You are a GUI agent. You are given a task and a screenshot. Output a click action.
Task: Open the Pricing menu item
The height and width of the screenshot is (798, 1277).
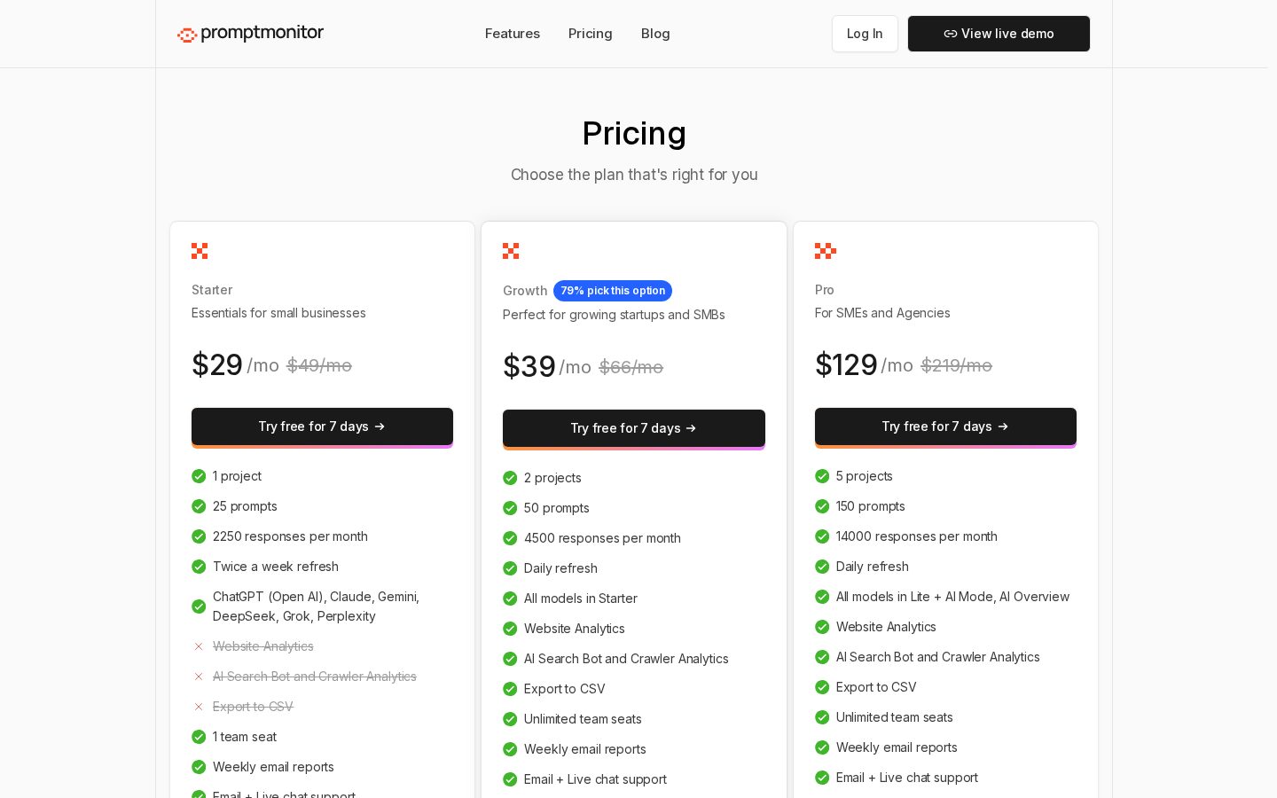591,34
